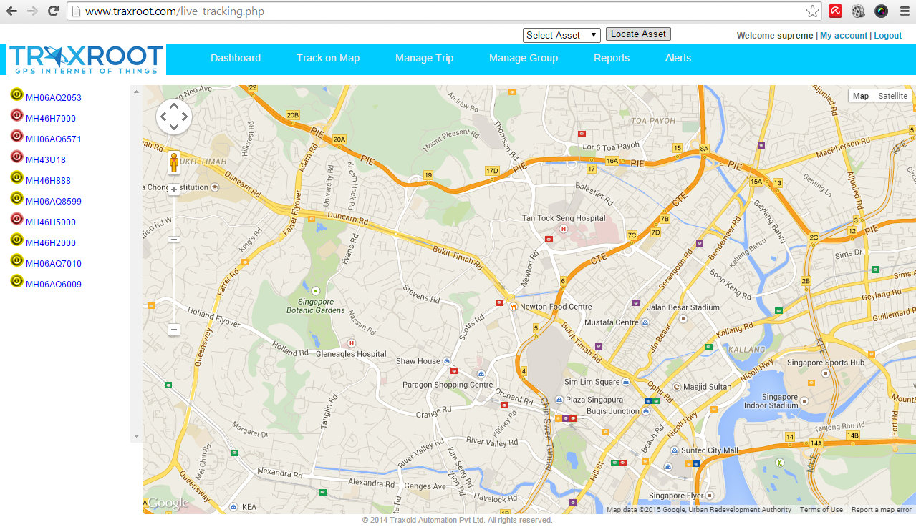
Task: Zoom in with the plus button
Action: coord(174,189)
